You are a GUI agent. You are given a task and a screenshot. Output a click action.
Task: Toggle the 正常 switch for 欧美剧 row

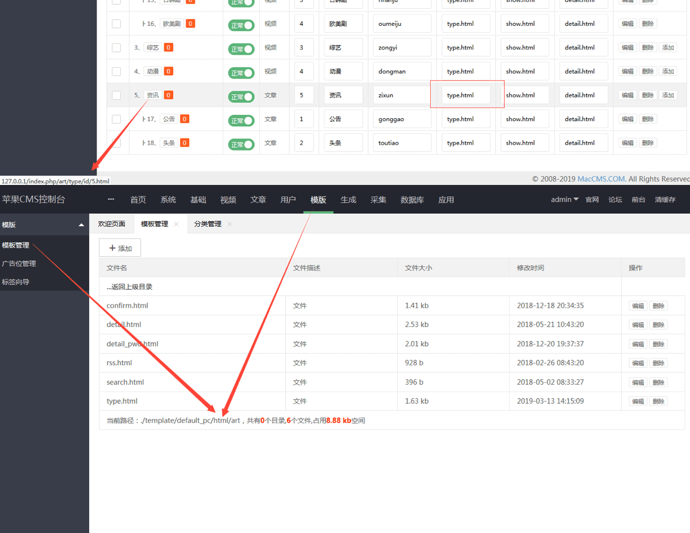241,25
